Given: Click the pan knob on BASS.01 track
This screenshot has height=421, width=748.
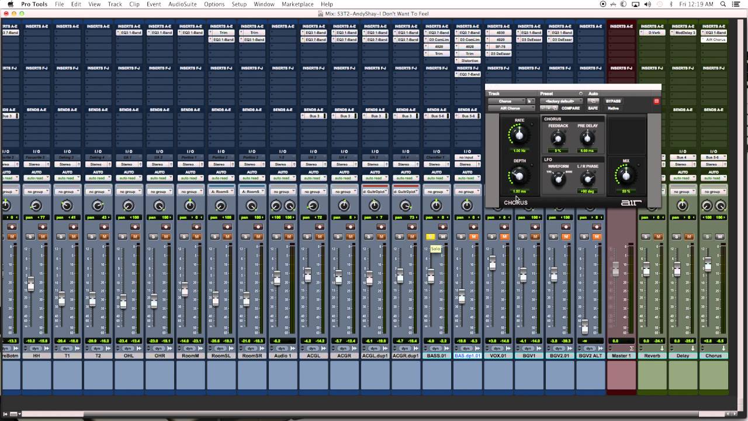Looking at the screenshot, I should [436, 205].
